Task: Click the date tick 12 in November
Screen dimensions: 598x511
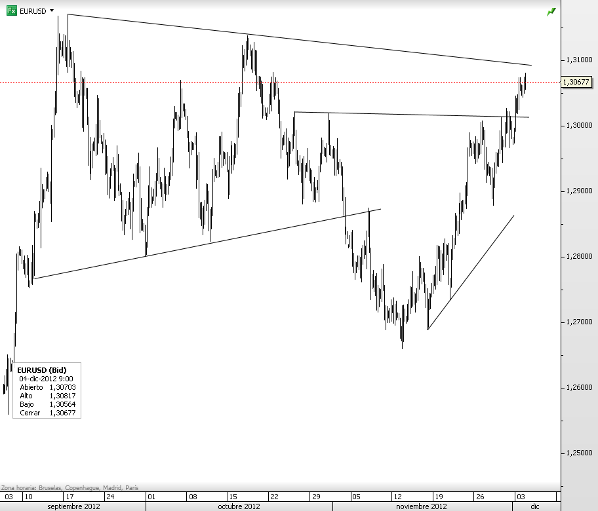Action: [x=398, y=497]
